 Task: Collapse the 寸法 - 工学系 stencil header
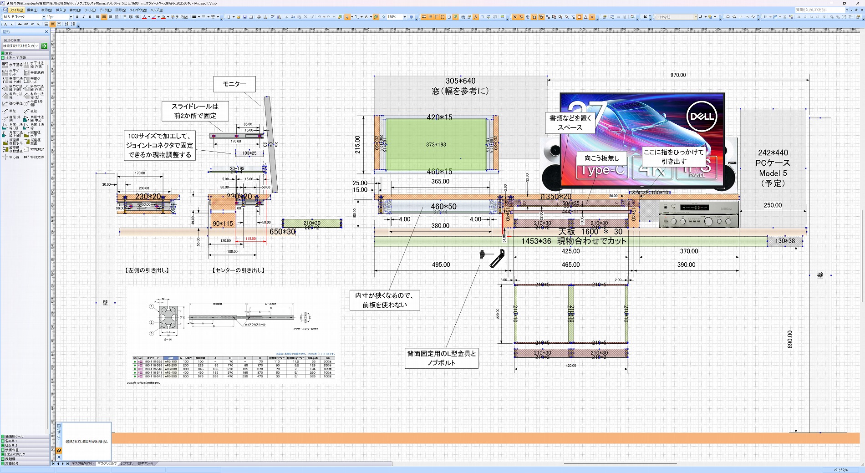[25, 58]
